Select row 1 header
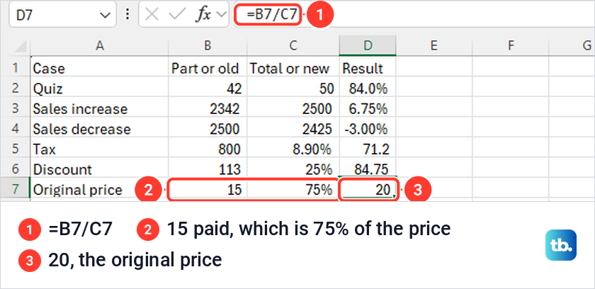595x289 pixels. tap(15, 68)
